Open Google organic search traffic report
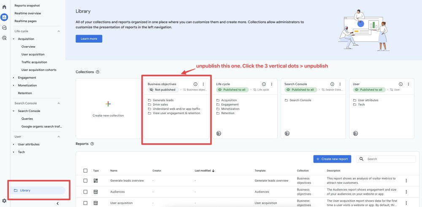 (42, 126)
